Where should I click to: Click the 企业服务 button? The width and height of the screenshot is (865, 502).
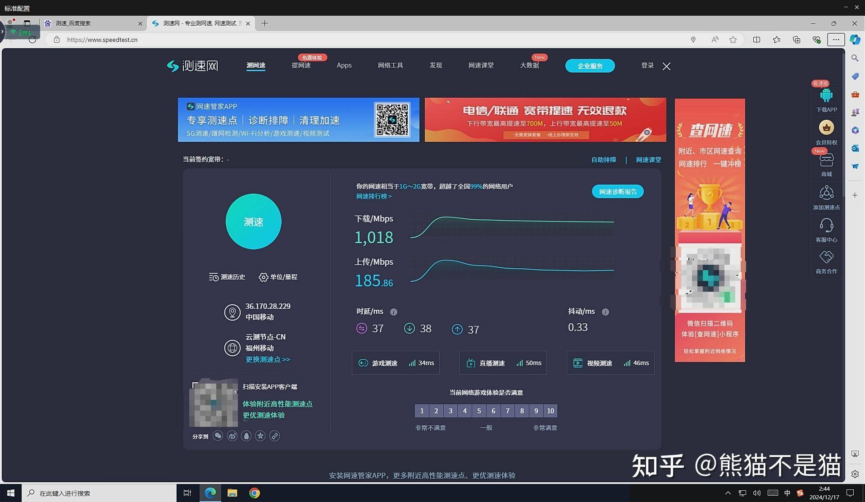[x=590, y=66]
